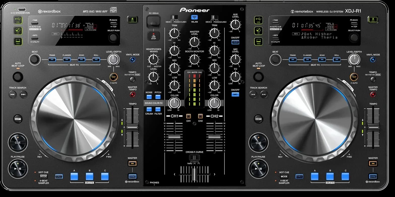Trigger hot cue A on the left deck
Image resolution: width=395 pixels, height=197 pixels.
74,176
